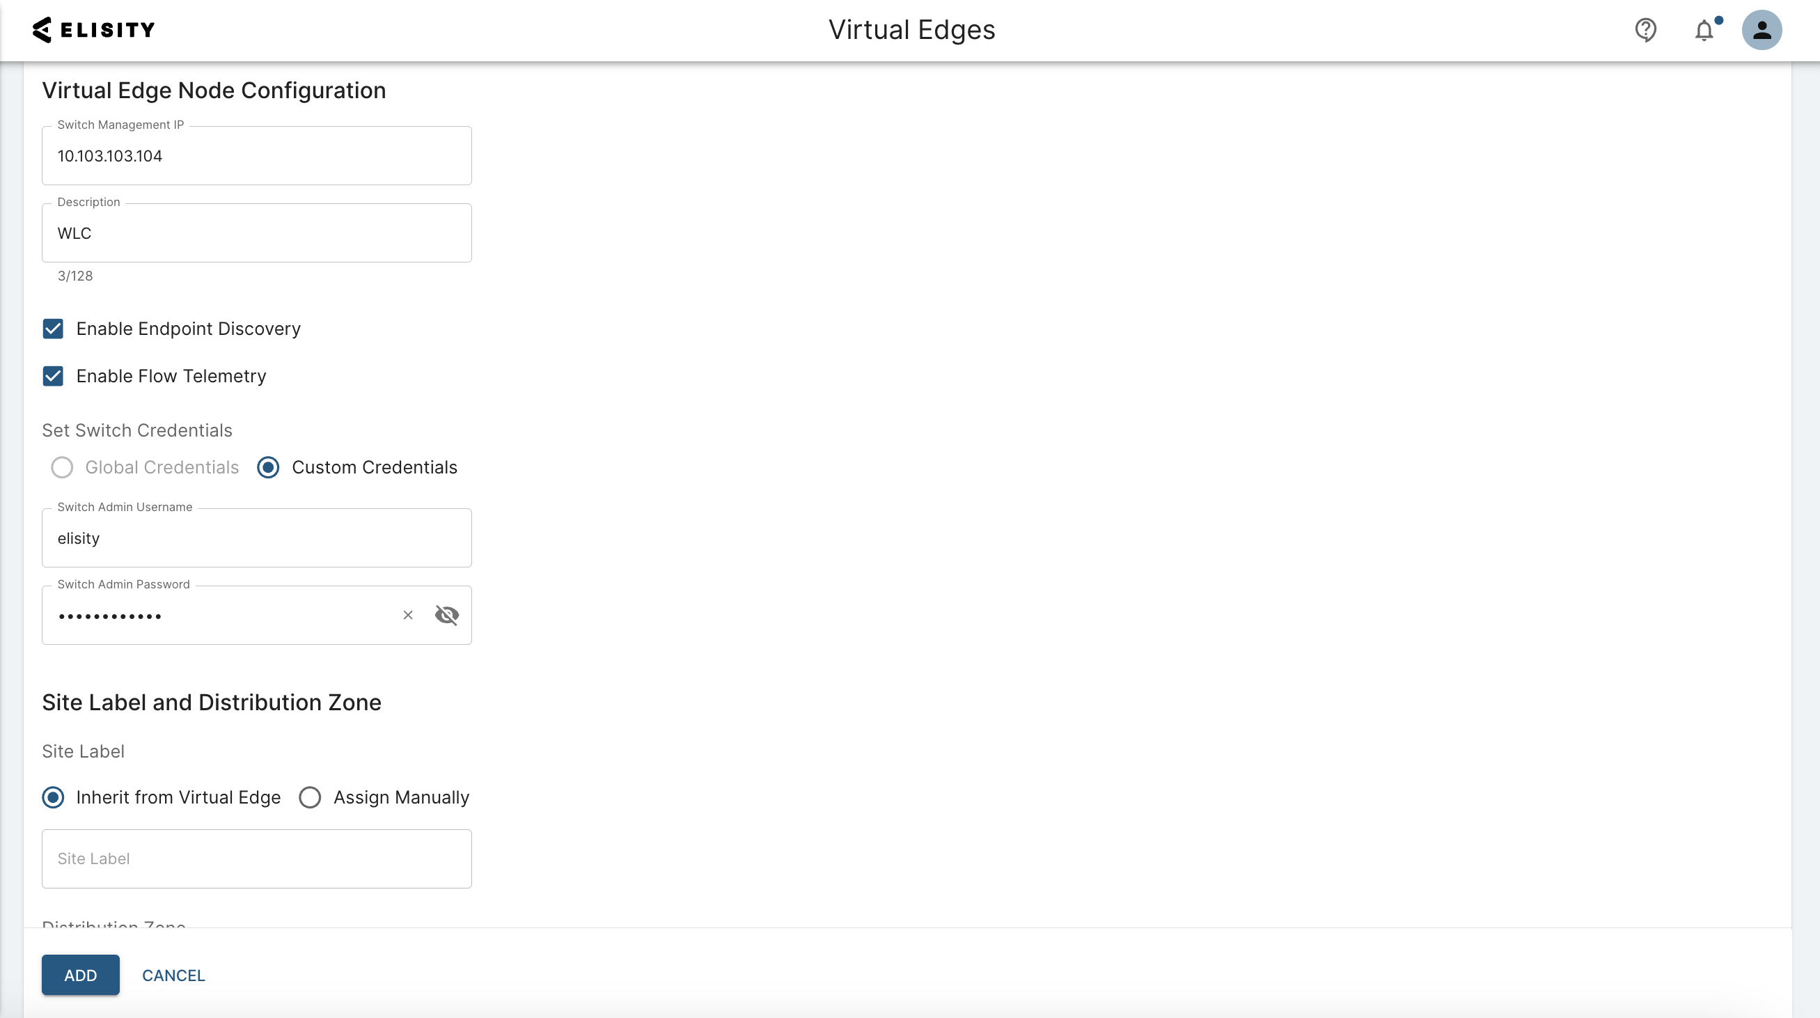Open the notifications bell icon

tap(1704, 31)
